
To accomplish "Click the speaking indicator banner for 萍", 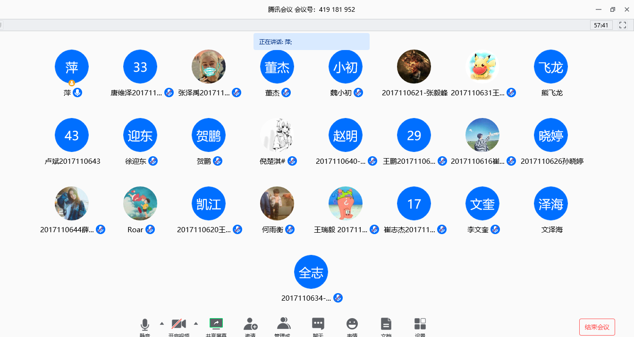I will coord(311,42).
